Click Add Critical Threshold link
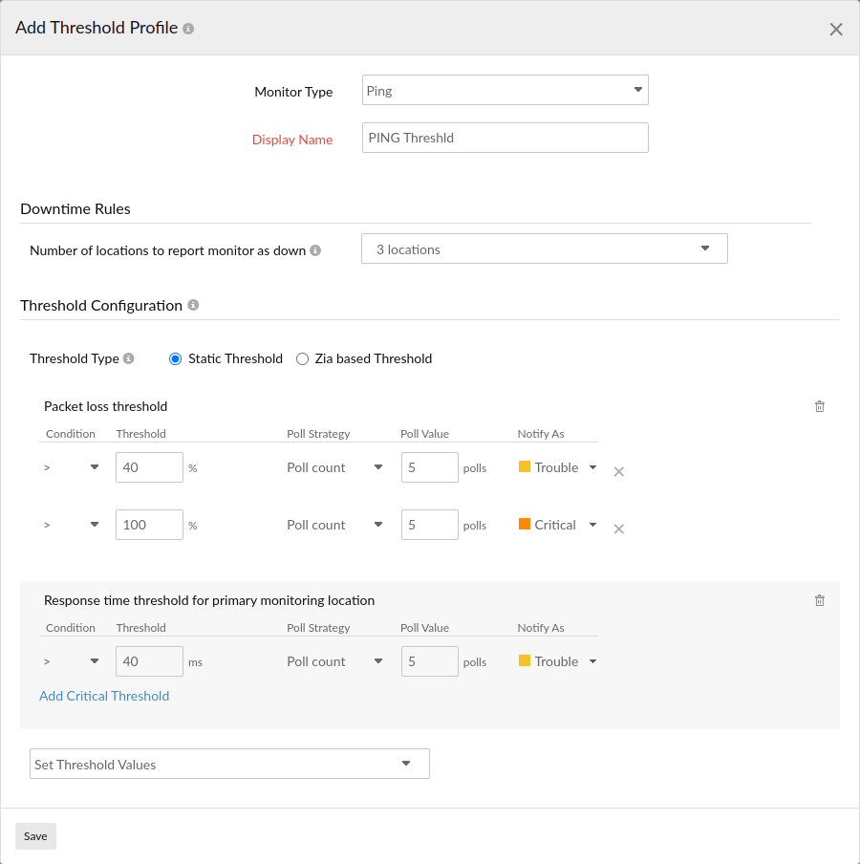This screenshot has width=860, height=864. coord(104,696)
